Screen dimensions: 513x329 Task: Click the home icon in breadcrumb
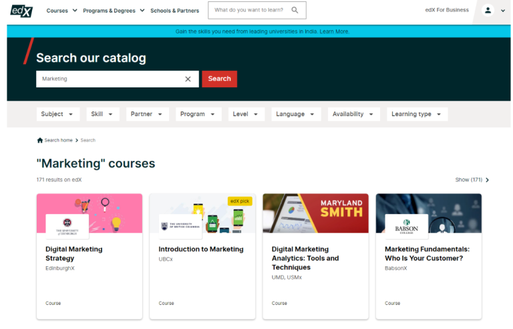tap(39, 140)
